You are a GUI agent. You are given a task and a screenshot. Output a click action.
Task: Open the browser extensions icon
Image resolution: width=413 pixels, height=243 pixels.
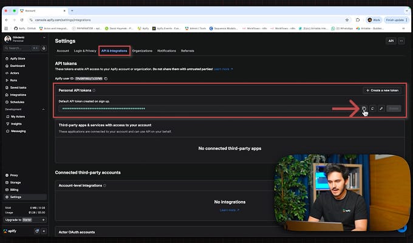357,20
